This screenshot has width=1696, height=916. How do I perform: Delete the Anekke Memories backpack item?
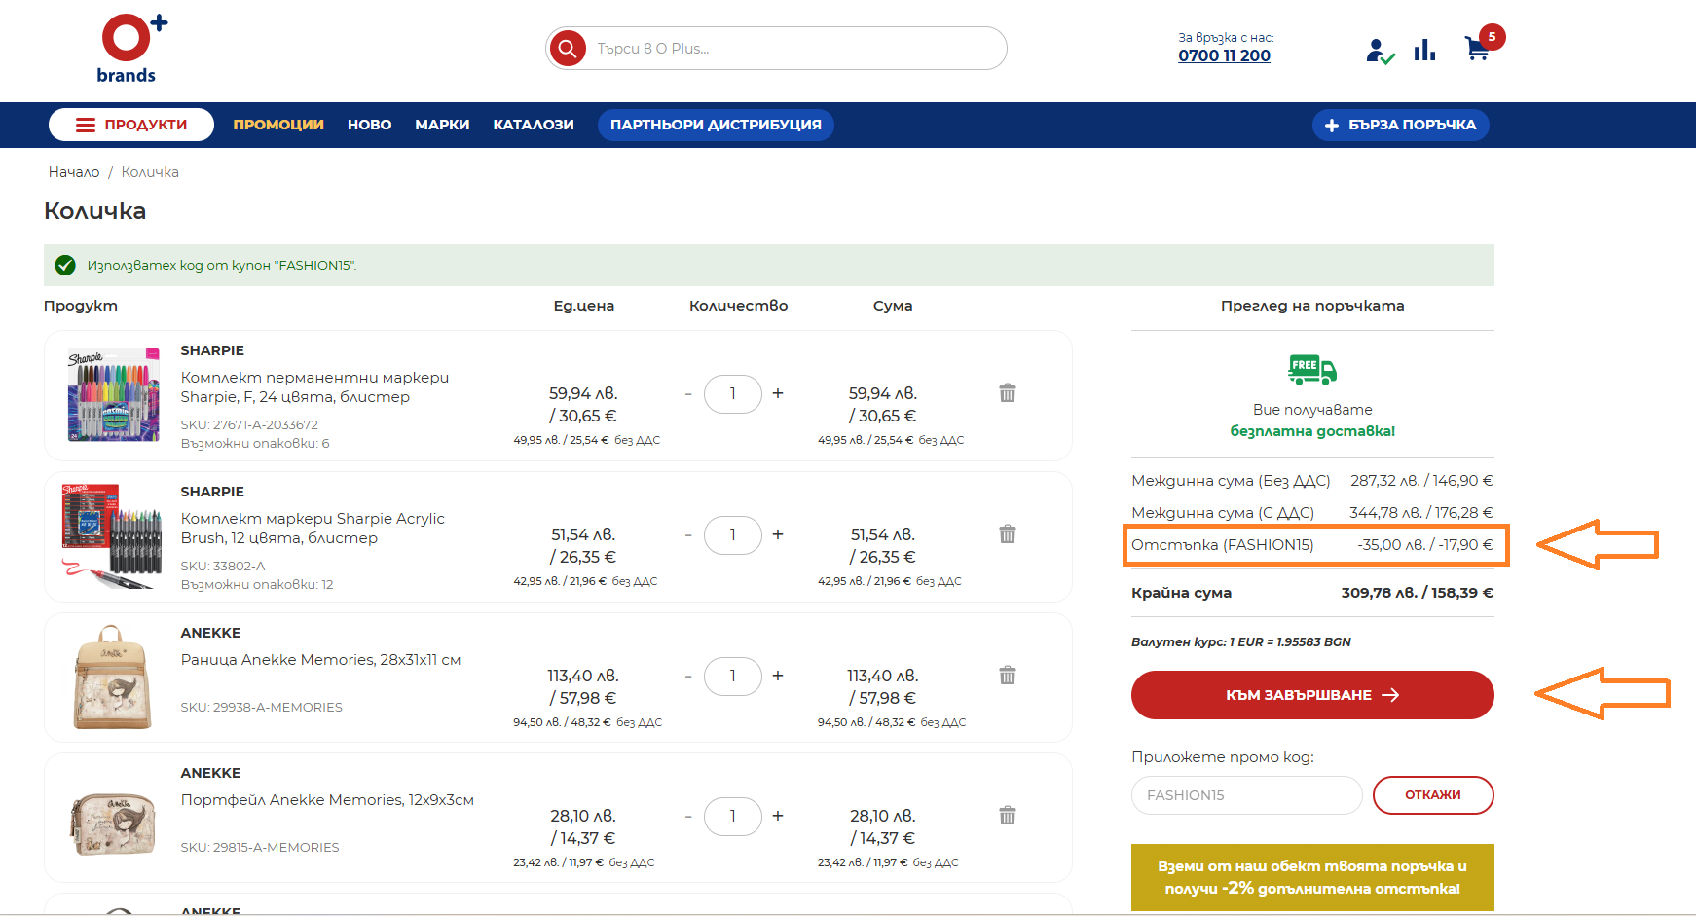pos(1008,676)
